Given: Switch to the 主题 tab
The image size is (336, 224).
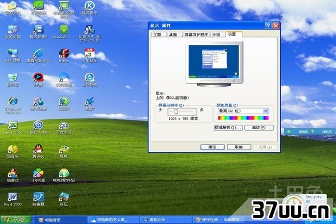Looking at the screenshot, I should (x=159, y=35).
